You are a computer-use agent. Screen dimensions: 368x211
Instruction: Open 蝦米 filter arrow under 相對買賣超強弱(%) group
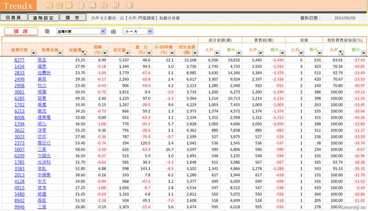[x=363, y=53]
